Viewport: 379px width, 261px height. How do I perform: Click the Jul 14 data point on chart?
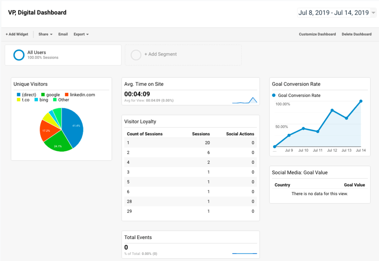(361, 101)
